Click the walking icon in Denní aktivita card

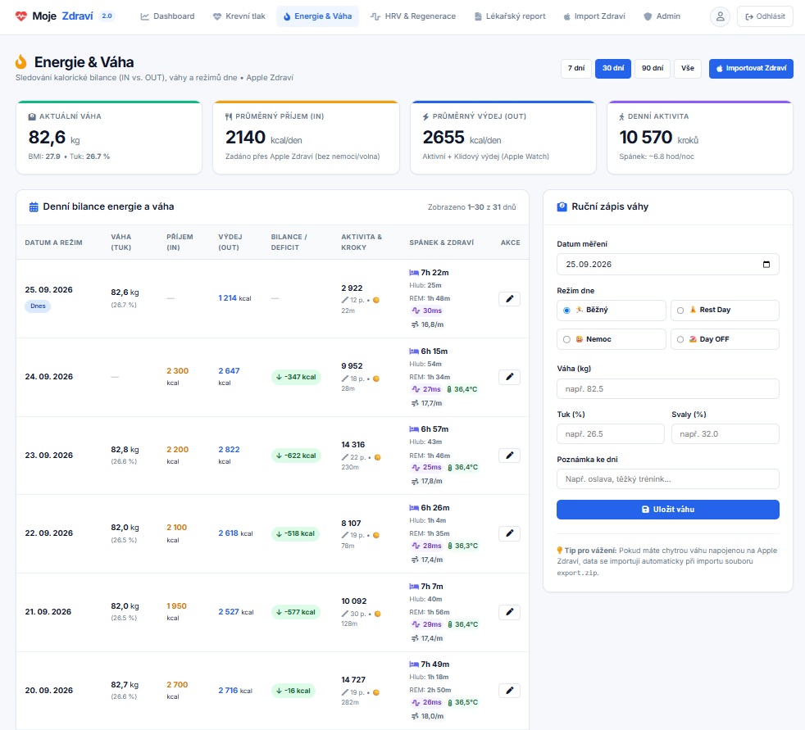[x=621, y=116]
